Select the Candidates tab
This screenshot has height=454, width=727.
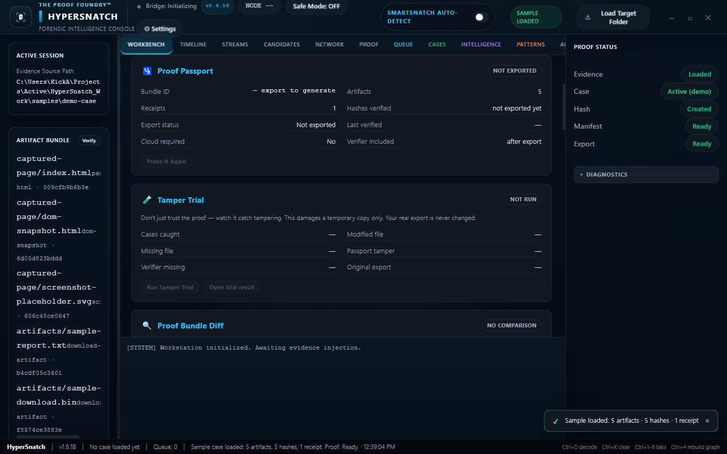point(282,44)
